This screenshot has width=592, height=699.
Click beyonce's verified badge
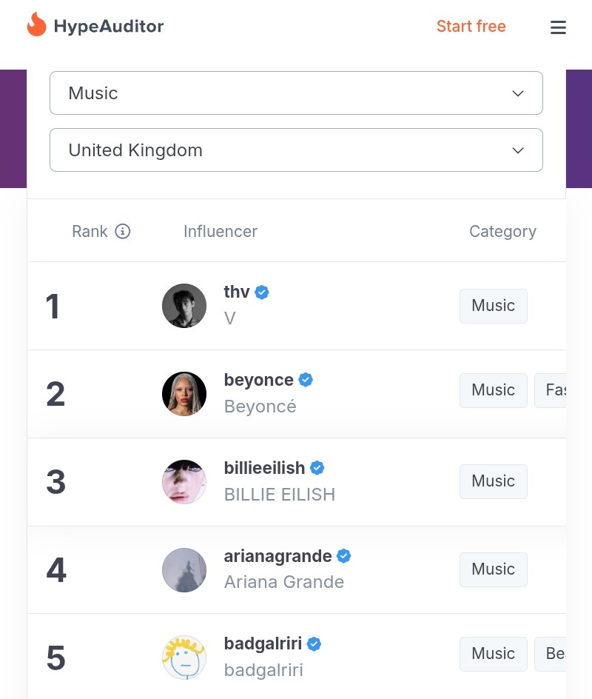(306, 380)
